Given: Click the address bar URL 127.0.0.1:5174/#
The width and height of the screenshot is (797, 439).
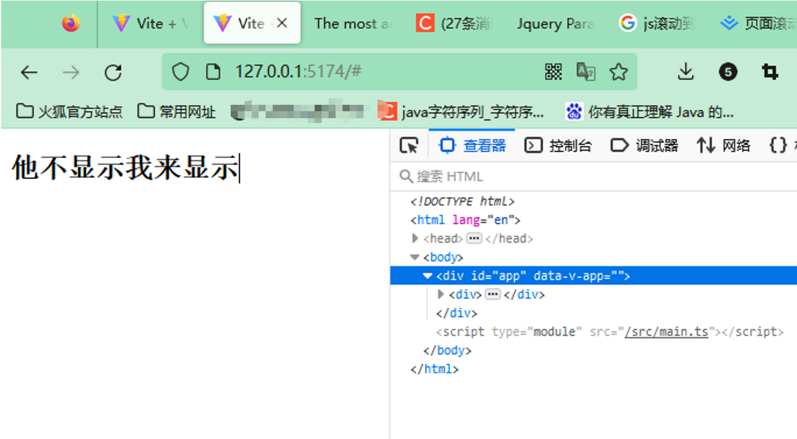Looking at the screenshot, I should click(298, 72).
